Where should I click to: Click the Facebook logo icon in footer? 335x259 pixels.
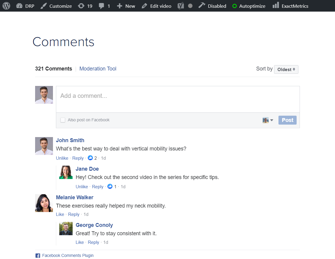tap(38, 256)
